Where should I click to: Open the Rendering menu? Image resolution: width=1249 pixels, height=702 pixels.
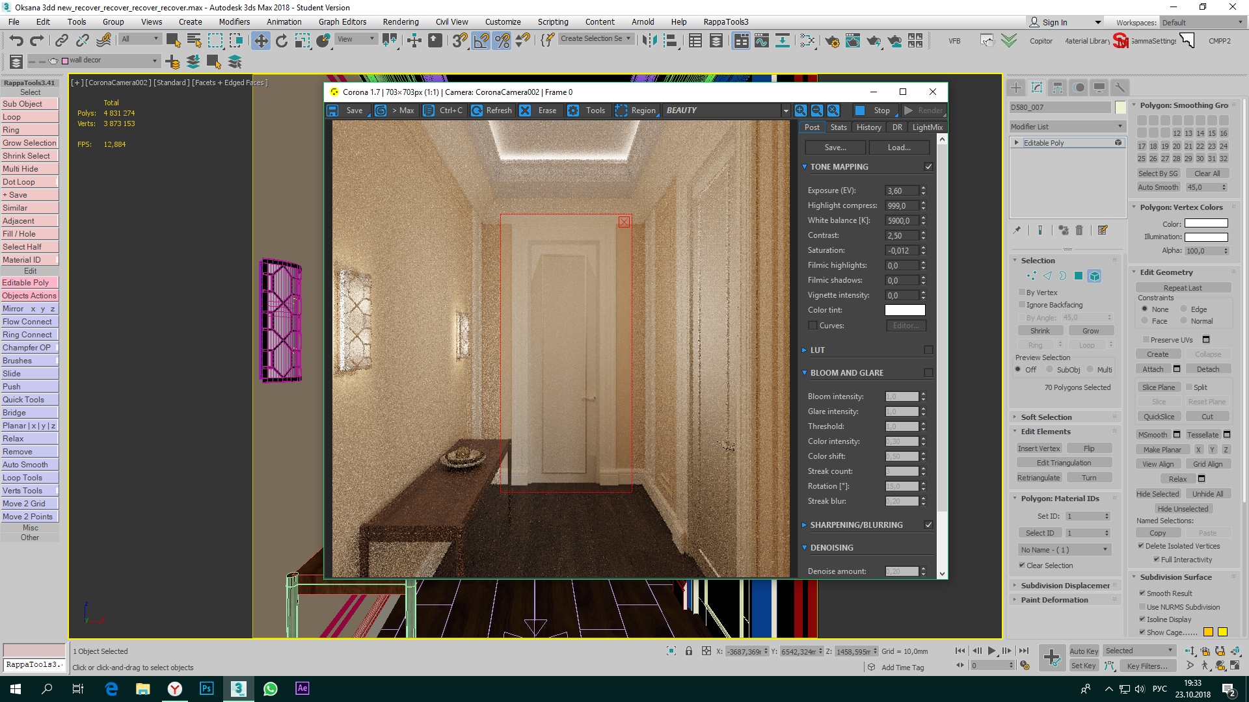(x=400, y=21)
